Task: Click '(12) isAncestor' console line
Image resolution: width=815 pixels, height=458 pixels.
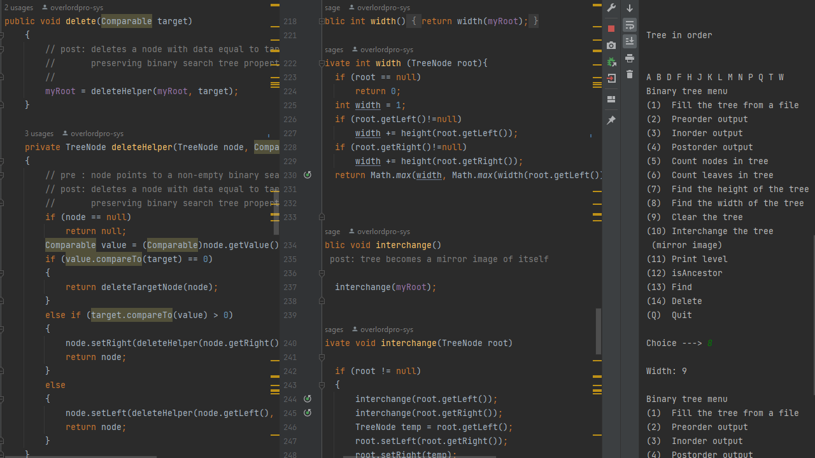Action: pyautogui.click(x=684, y=273)
